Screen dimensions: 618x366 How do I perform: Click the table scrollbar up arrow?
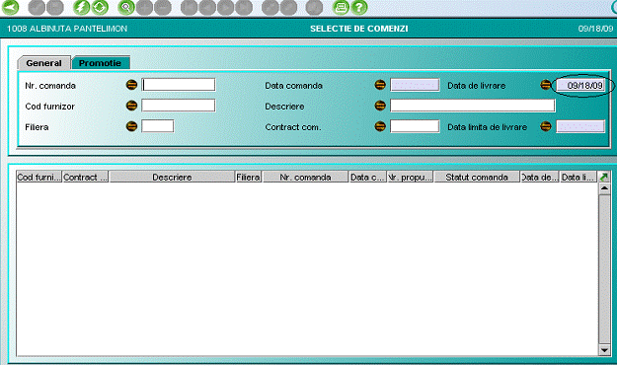tap(604, 188)
